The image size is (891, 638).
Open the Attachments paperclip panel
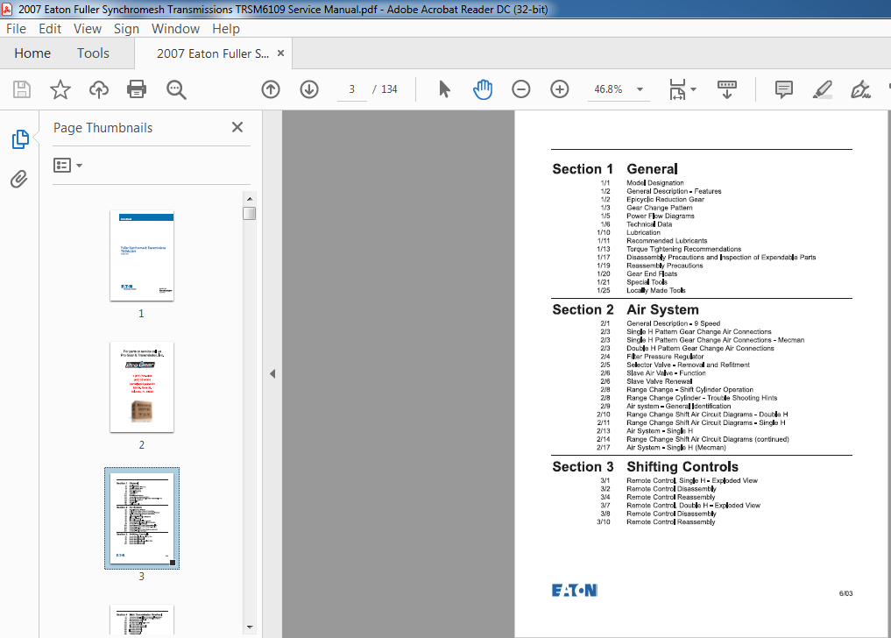pyautogui.click(x=18, y=179)
